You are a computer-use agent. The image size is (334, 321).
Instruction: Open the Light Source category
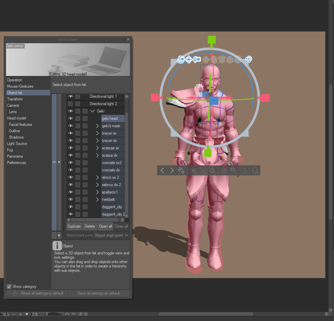coord(17,144)
